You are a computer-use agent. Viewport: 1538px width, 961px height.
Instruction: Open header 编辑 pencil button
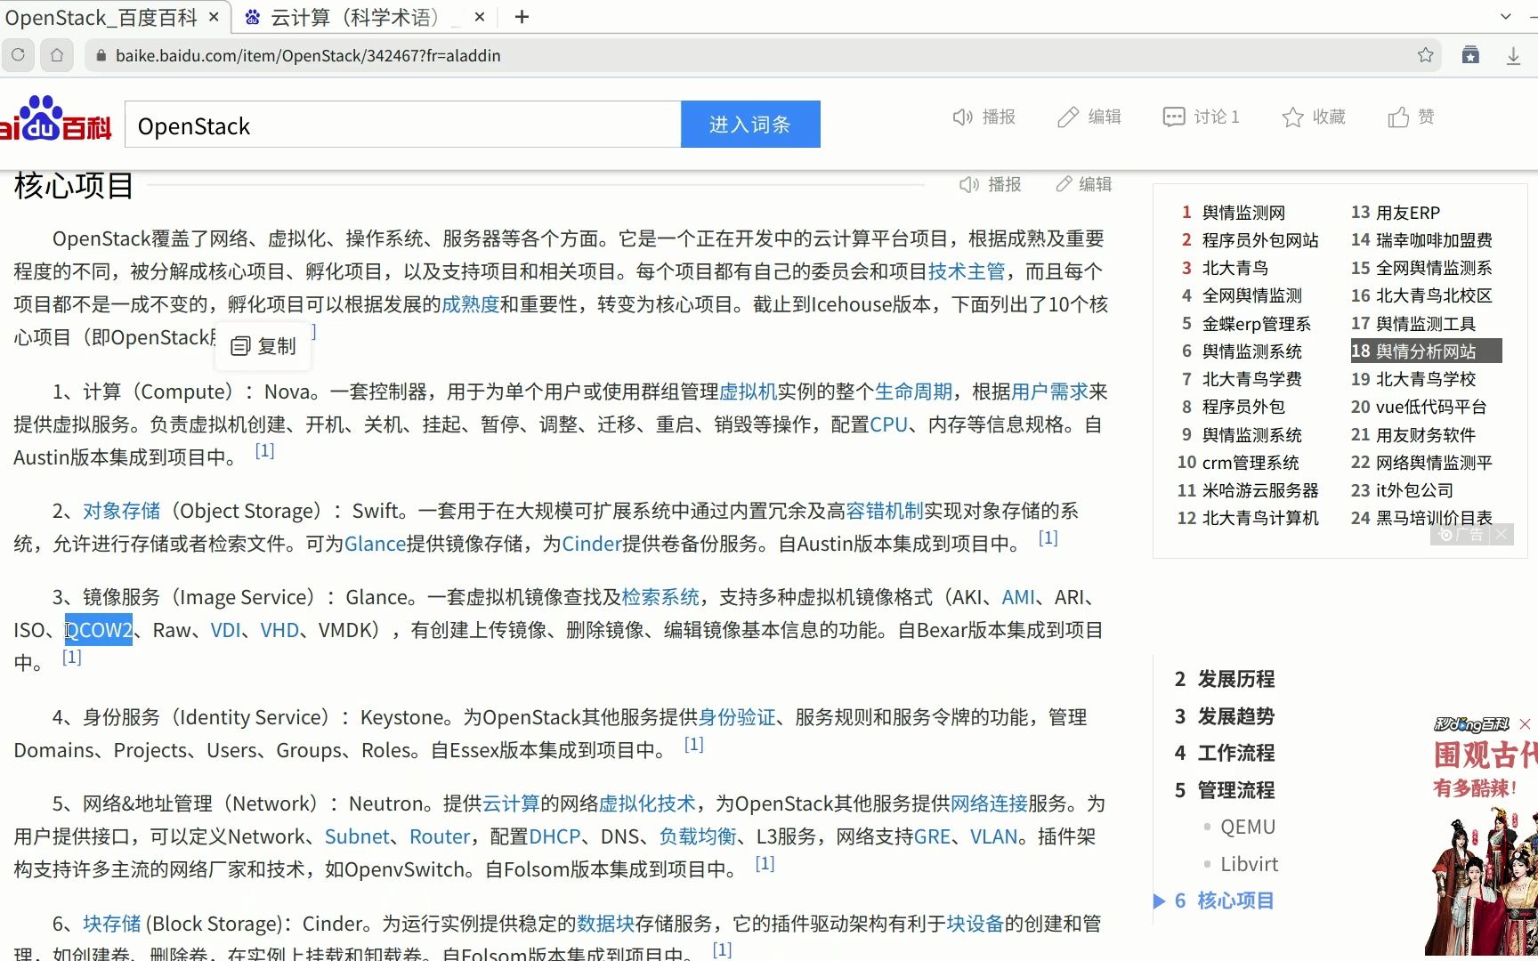point(1089,117)
